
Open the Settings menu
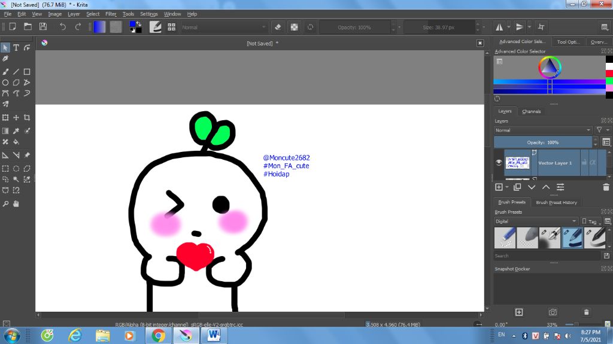coord(148,14)
